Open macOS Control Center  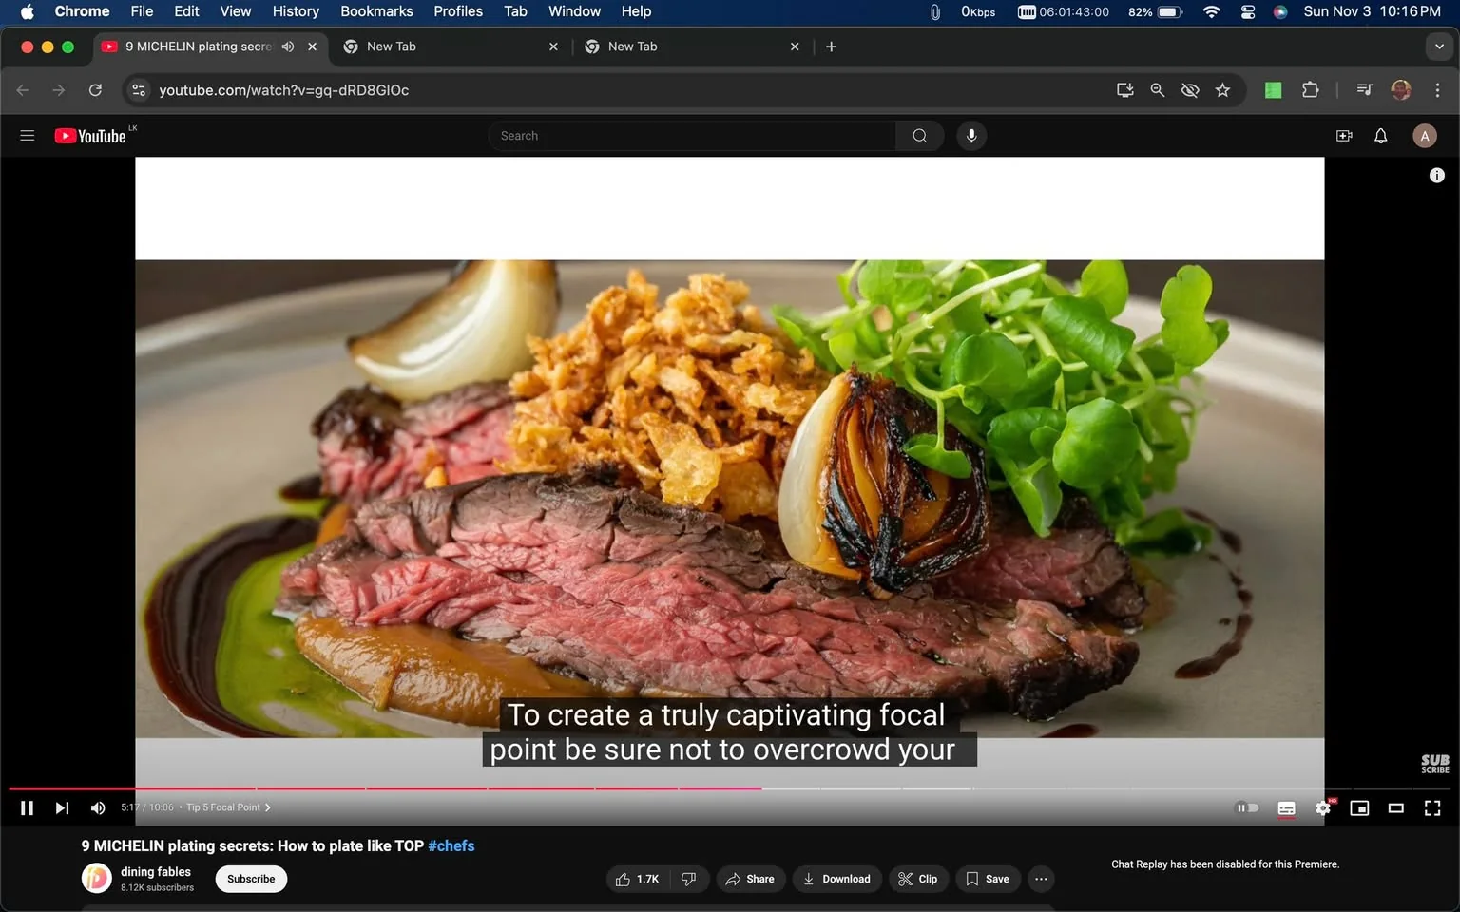[x=1248, y=11]
